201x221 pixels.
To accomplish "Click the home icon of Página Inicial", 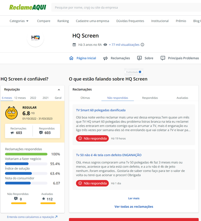I will [x=71, y=58].
